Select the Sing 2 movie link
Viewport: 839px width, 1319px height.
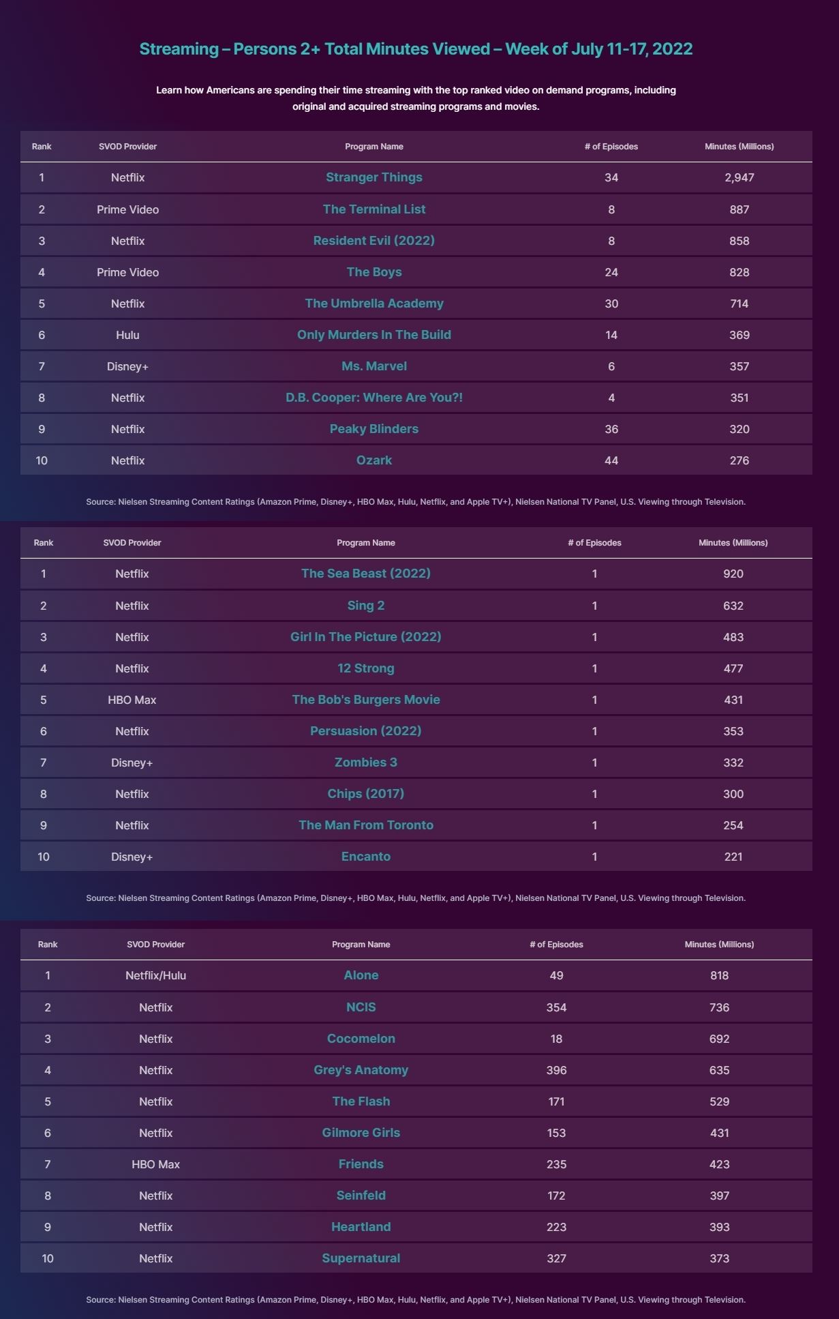pyautogui.click(x=365, y=606)
